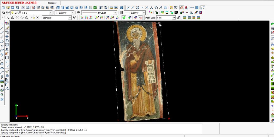This screenshot has height=137, width=274.
Task: Open the ByLayer color dropdown
Action: coord(73,13)
